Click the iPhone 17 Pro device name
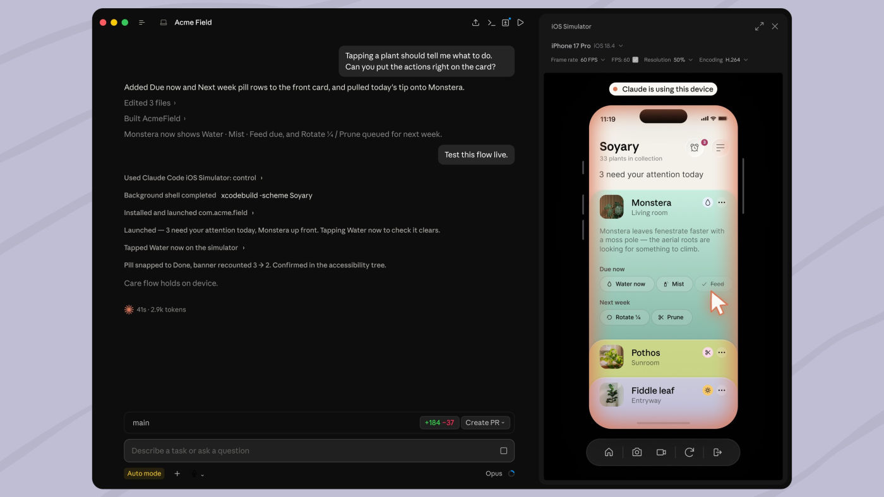 click(x=571, y=46)
